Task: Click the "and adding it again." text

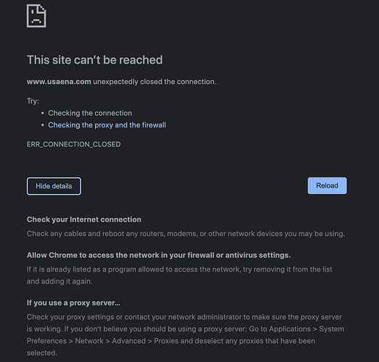Action: pyautogui.click(x=59, y=282)
